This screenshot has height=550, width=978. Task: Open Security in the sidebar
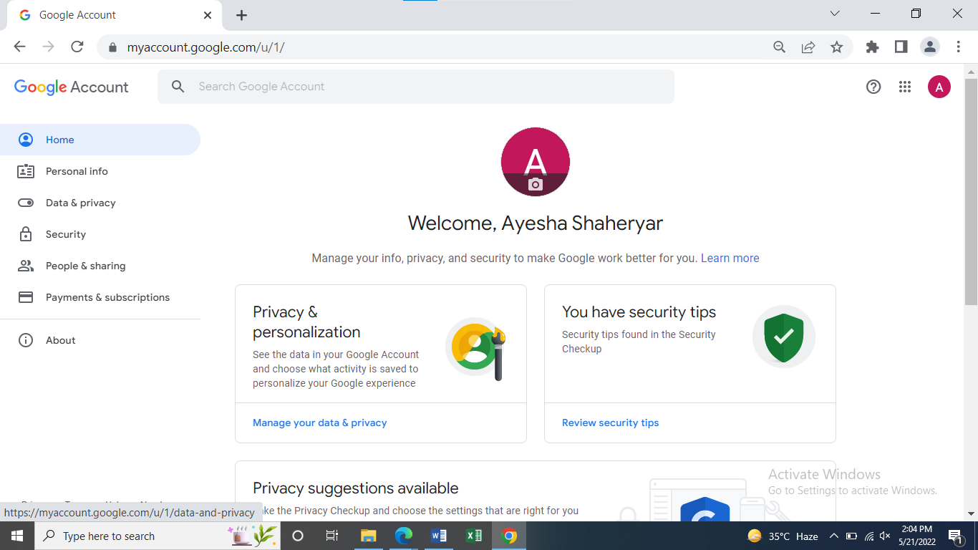[100, 234]
